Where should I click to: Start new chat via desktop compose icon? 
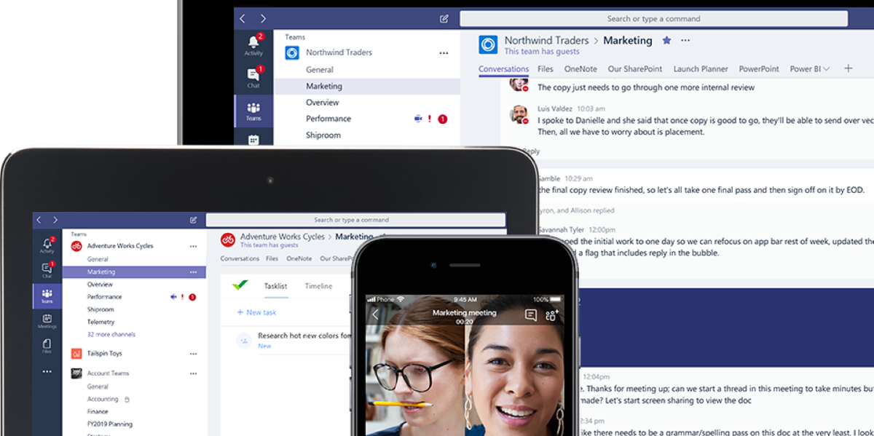pyautogui.click(x=444, y=19)
